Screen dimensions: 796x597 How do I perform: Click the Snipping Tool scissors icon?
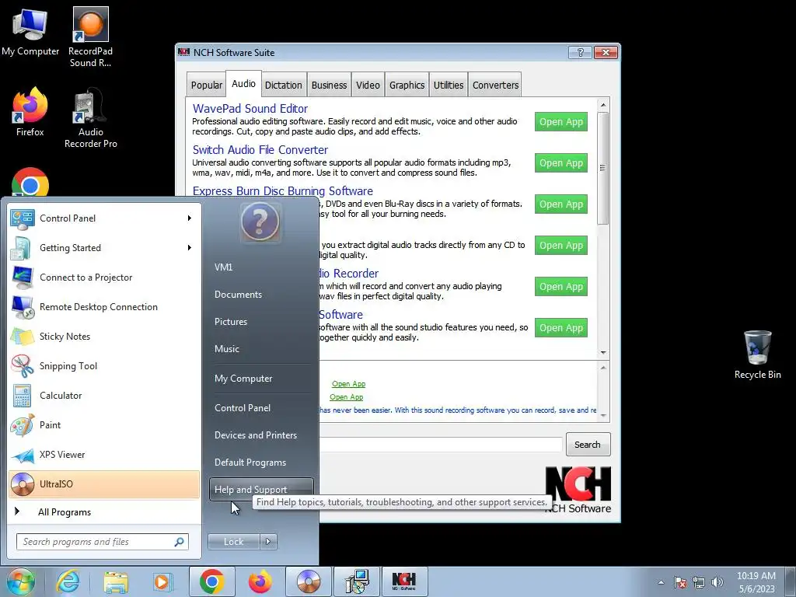point(23,365)
